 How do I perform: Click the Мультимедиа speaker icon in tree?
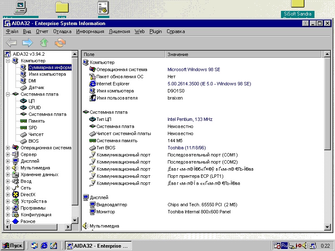(15, 168)
